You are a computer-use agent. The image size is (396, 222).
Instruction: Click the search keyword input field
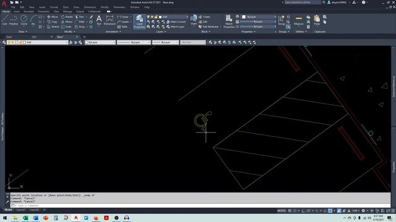pyautogui.click(x=303, y=2)
